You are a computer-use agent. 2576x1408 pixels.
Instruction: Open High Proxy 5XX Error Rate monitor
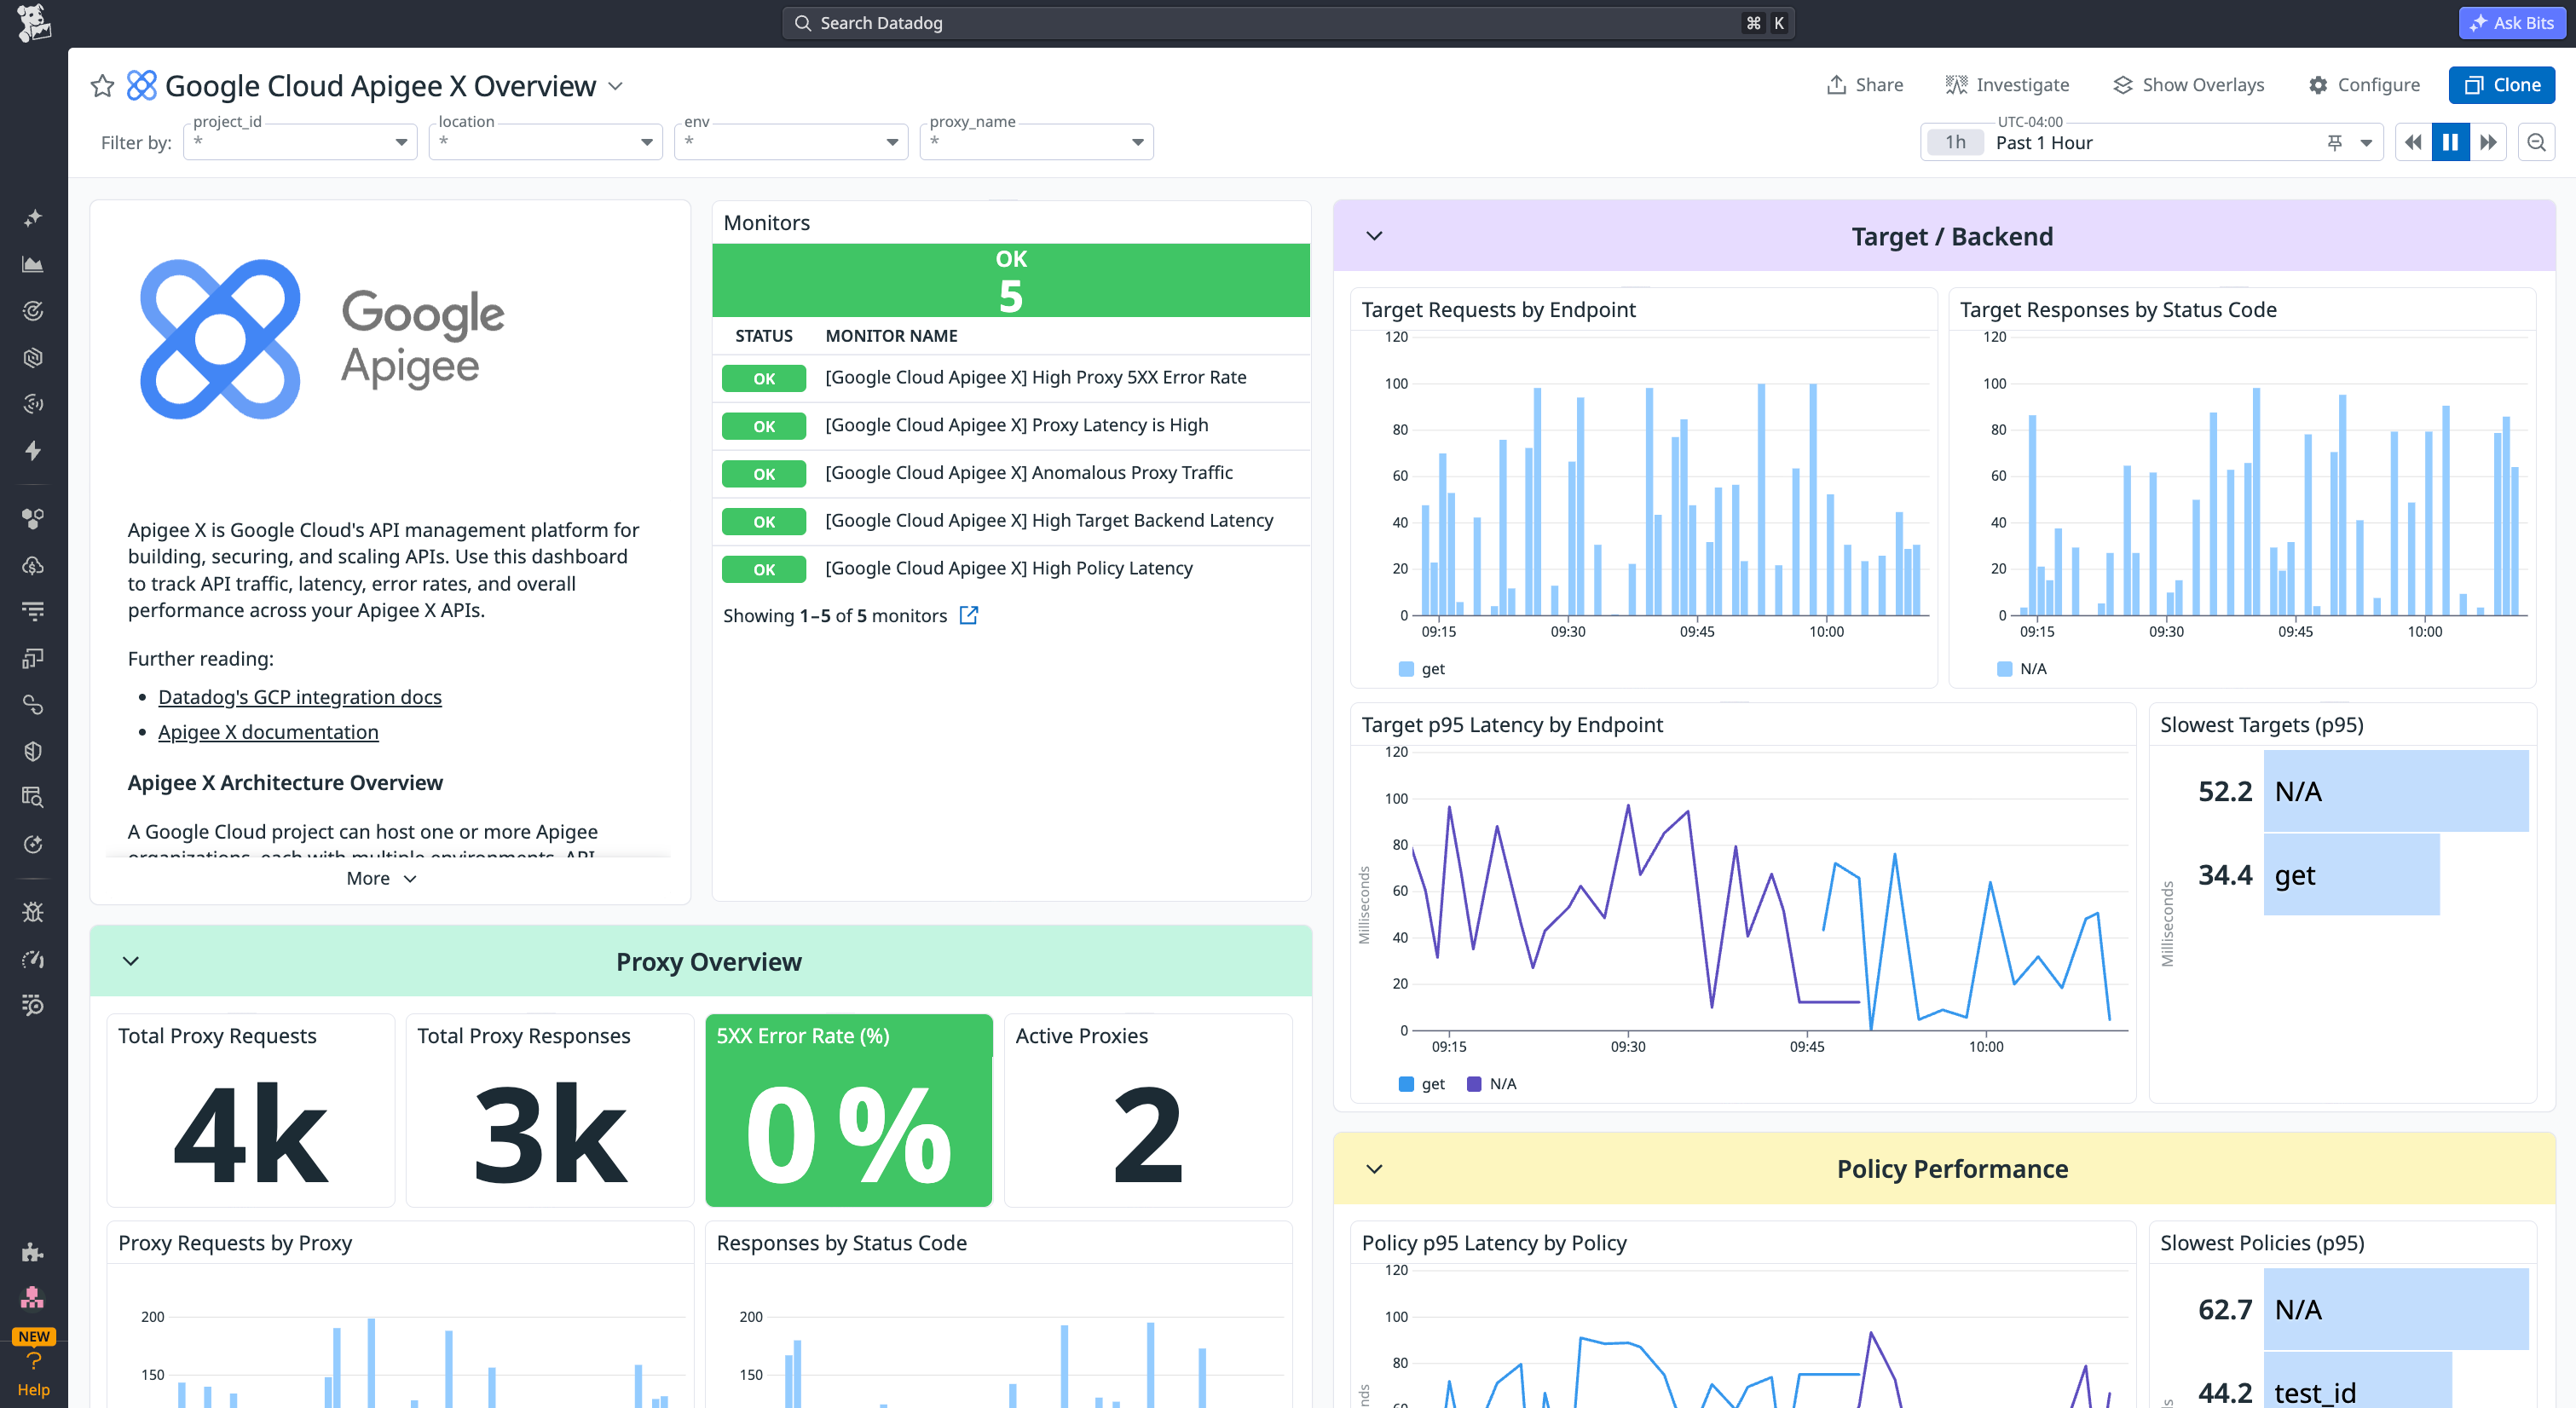tap(1036, 377)
